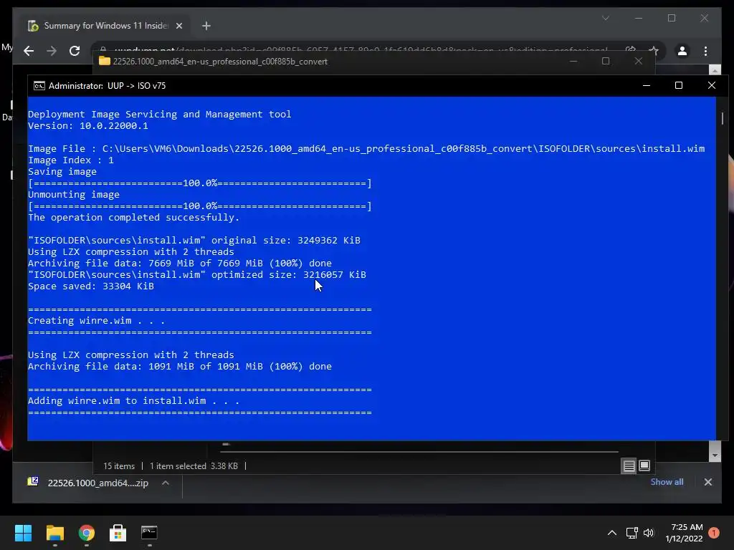The image size is (734, 550).
Task: Show hidden system tray icons
Action: tap(612, 533)
